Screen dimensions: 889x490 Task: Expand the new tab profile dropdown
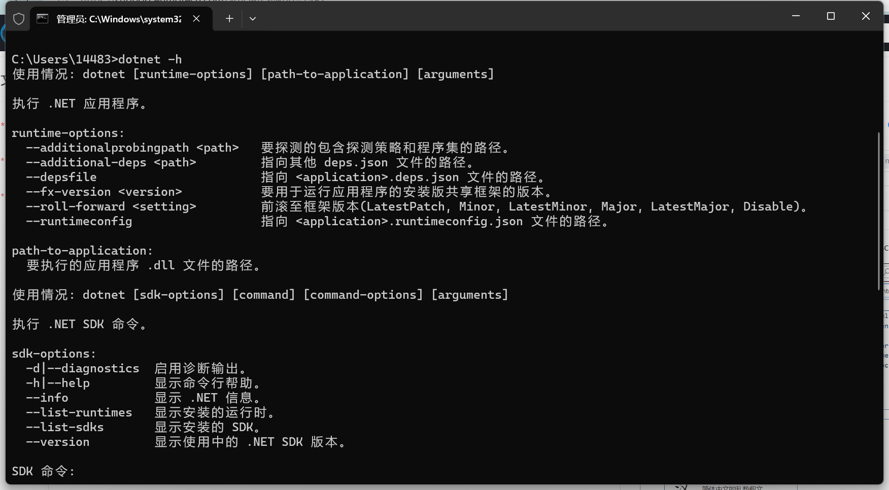252,19
